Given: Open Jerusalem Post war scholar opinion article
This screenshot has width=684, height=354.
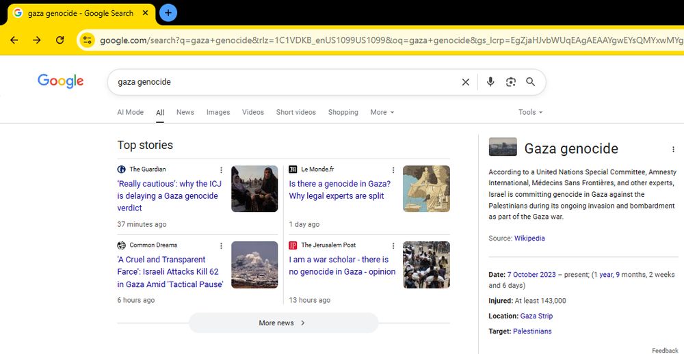Looking at the screenshot, I should click(342, 265).
